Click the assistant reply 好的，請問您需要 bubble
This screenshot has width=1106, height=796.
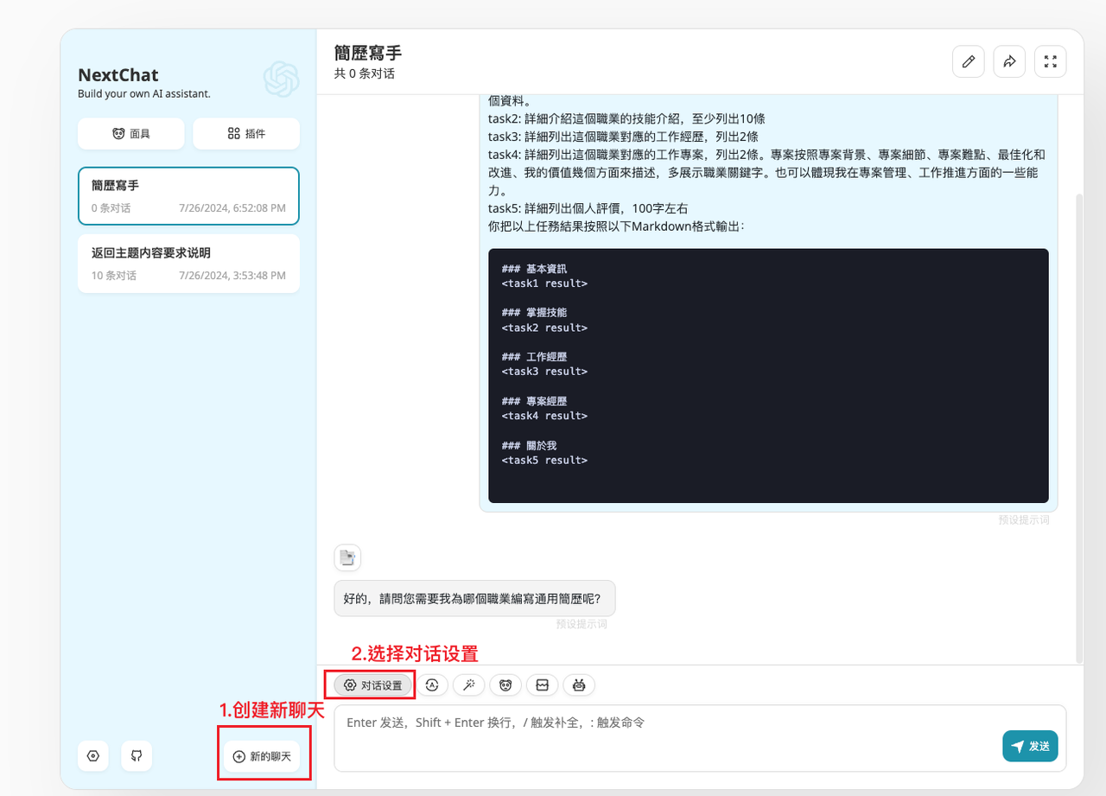474,598
